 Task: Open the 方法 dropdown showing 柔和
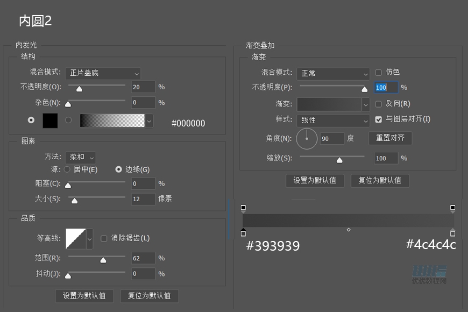click(81, 157)
